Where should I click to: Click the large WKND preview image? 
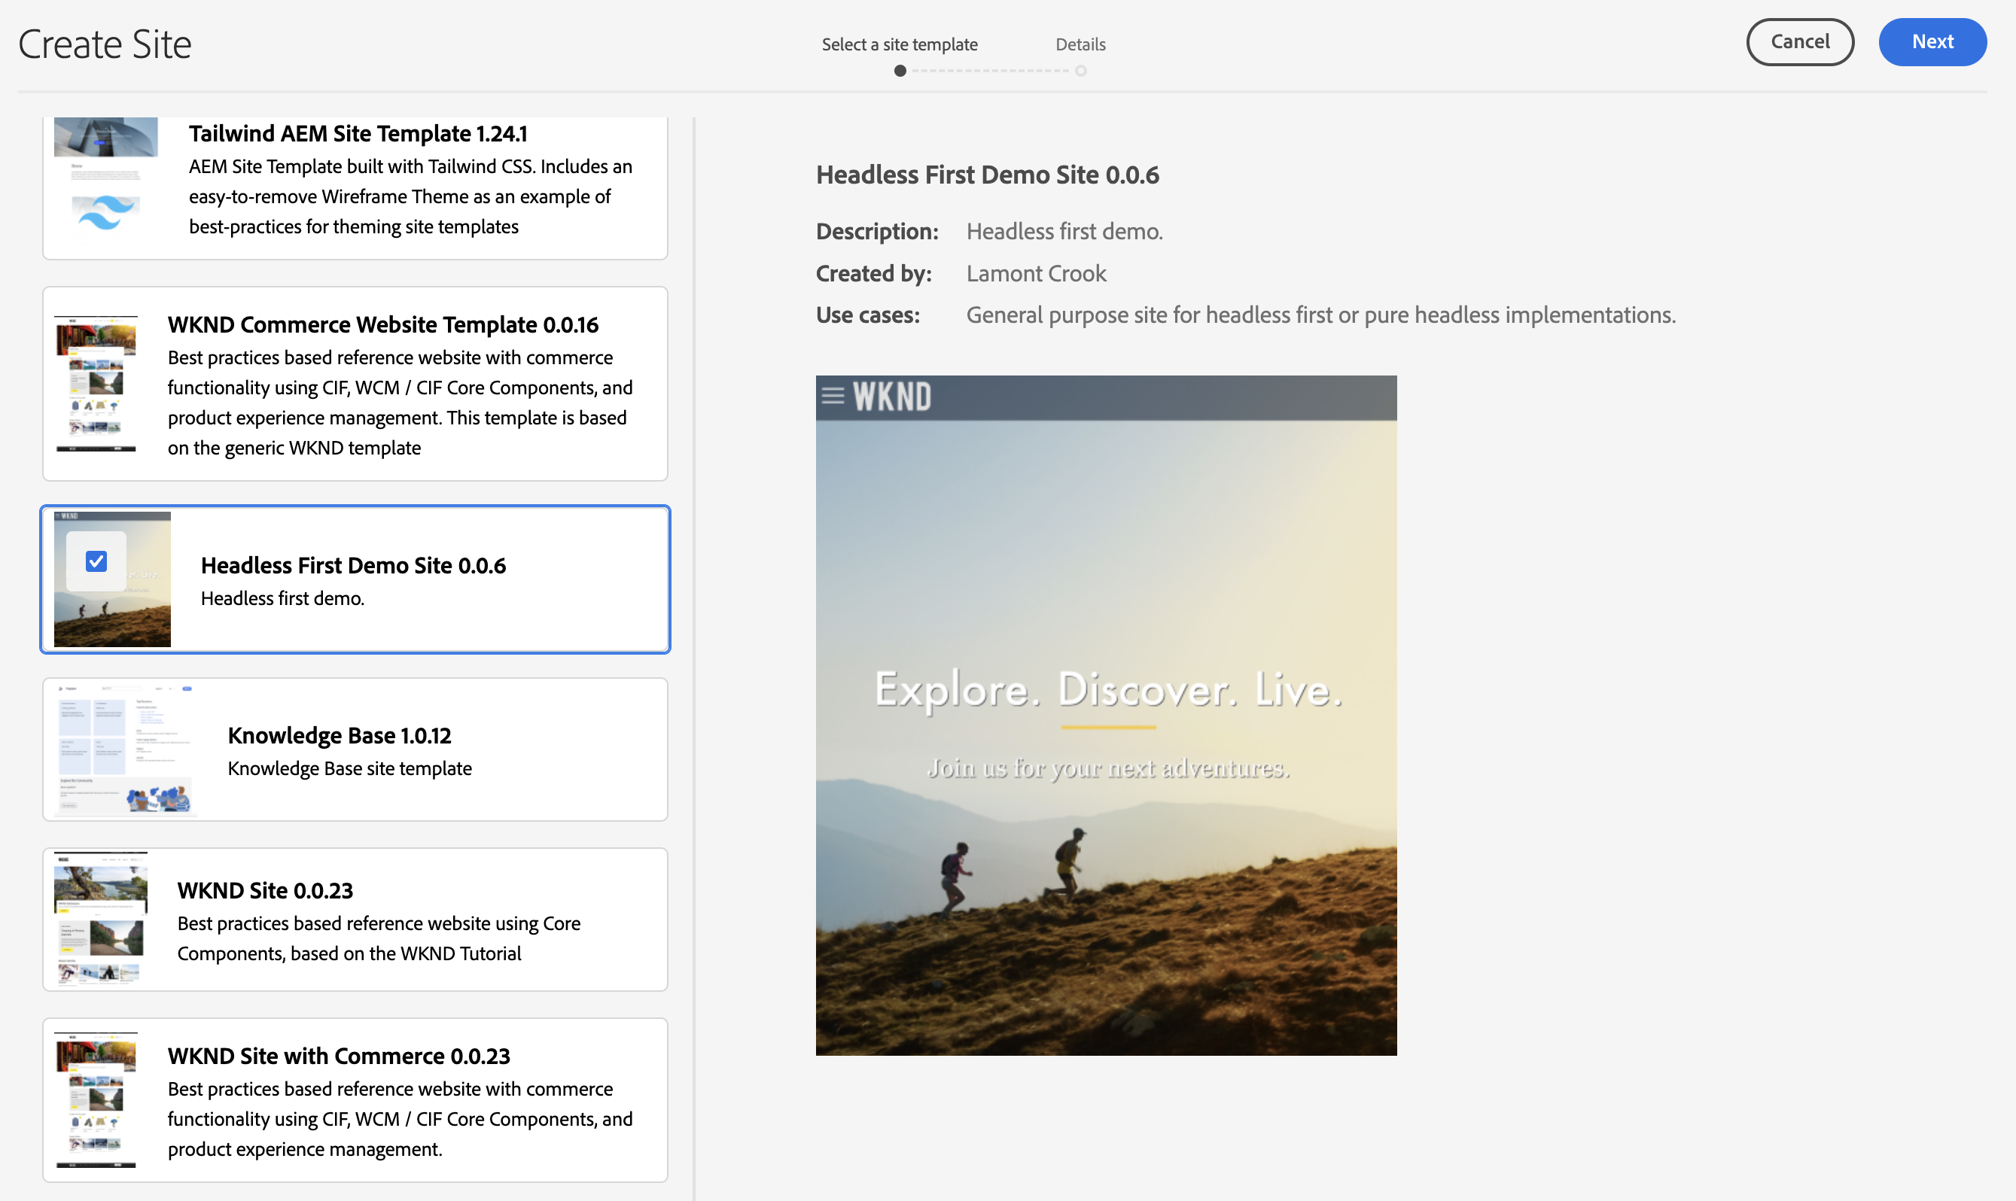pyautogui.click(x=1106, y=715)
